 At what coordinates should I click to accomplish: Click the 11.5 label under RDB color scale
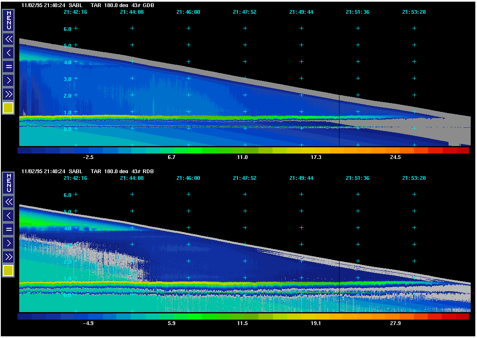pos(242,323)
